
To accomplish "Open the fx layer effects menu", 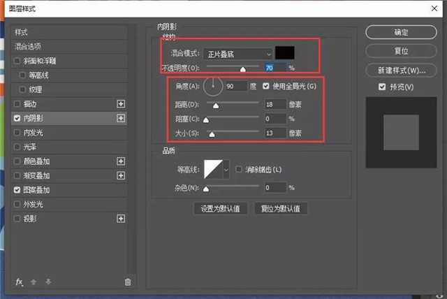I will pyautogui.click(x=20, y=282).
